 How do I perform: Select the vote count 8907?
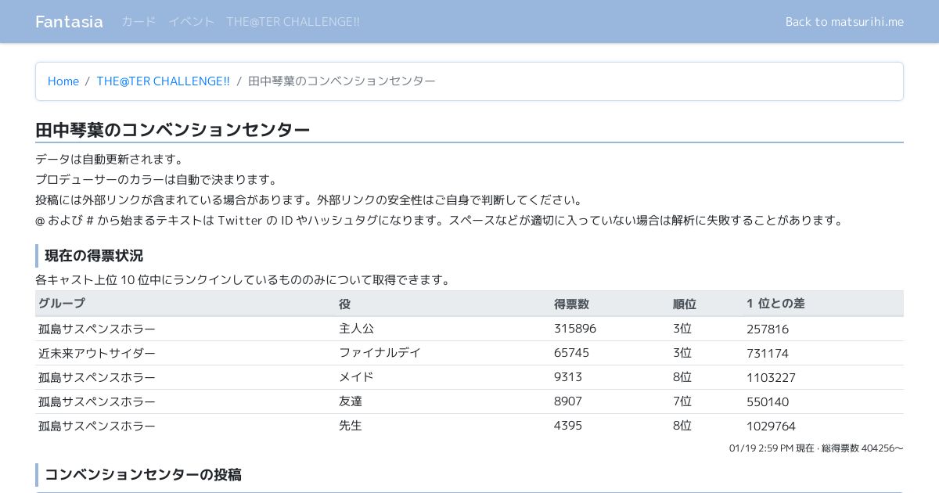click(x=568, y=401)
